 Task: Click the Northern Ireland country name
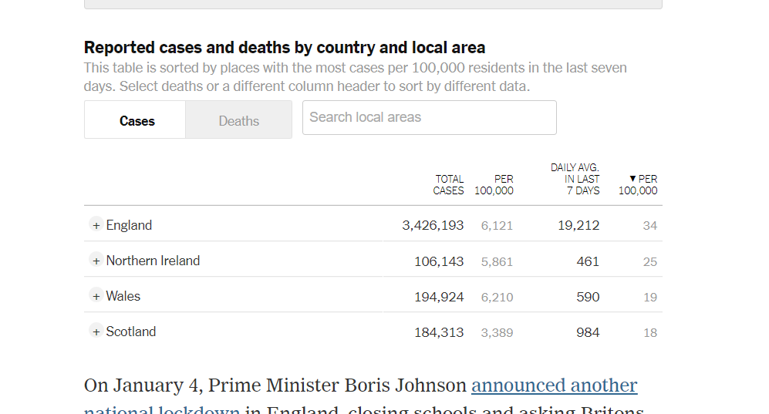tap(153, 261)
